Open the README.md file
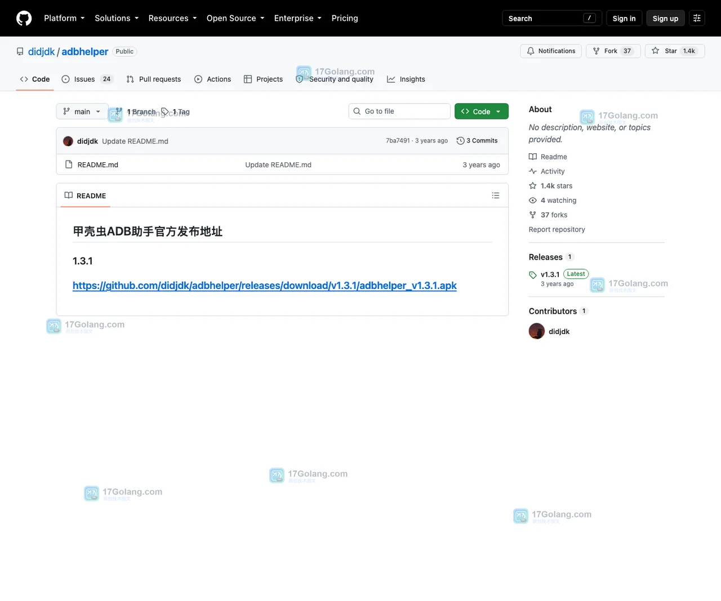Viewport: 721px width, 601px height. tap(98, 164)
